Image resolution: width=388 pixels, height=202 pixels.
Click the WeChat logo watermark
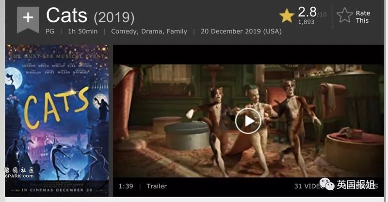coord(326,185)
